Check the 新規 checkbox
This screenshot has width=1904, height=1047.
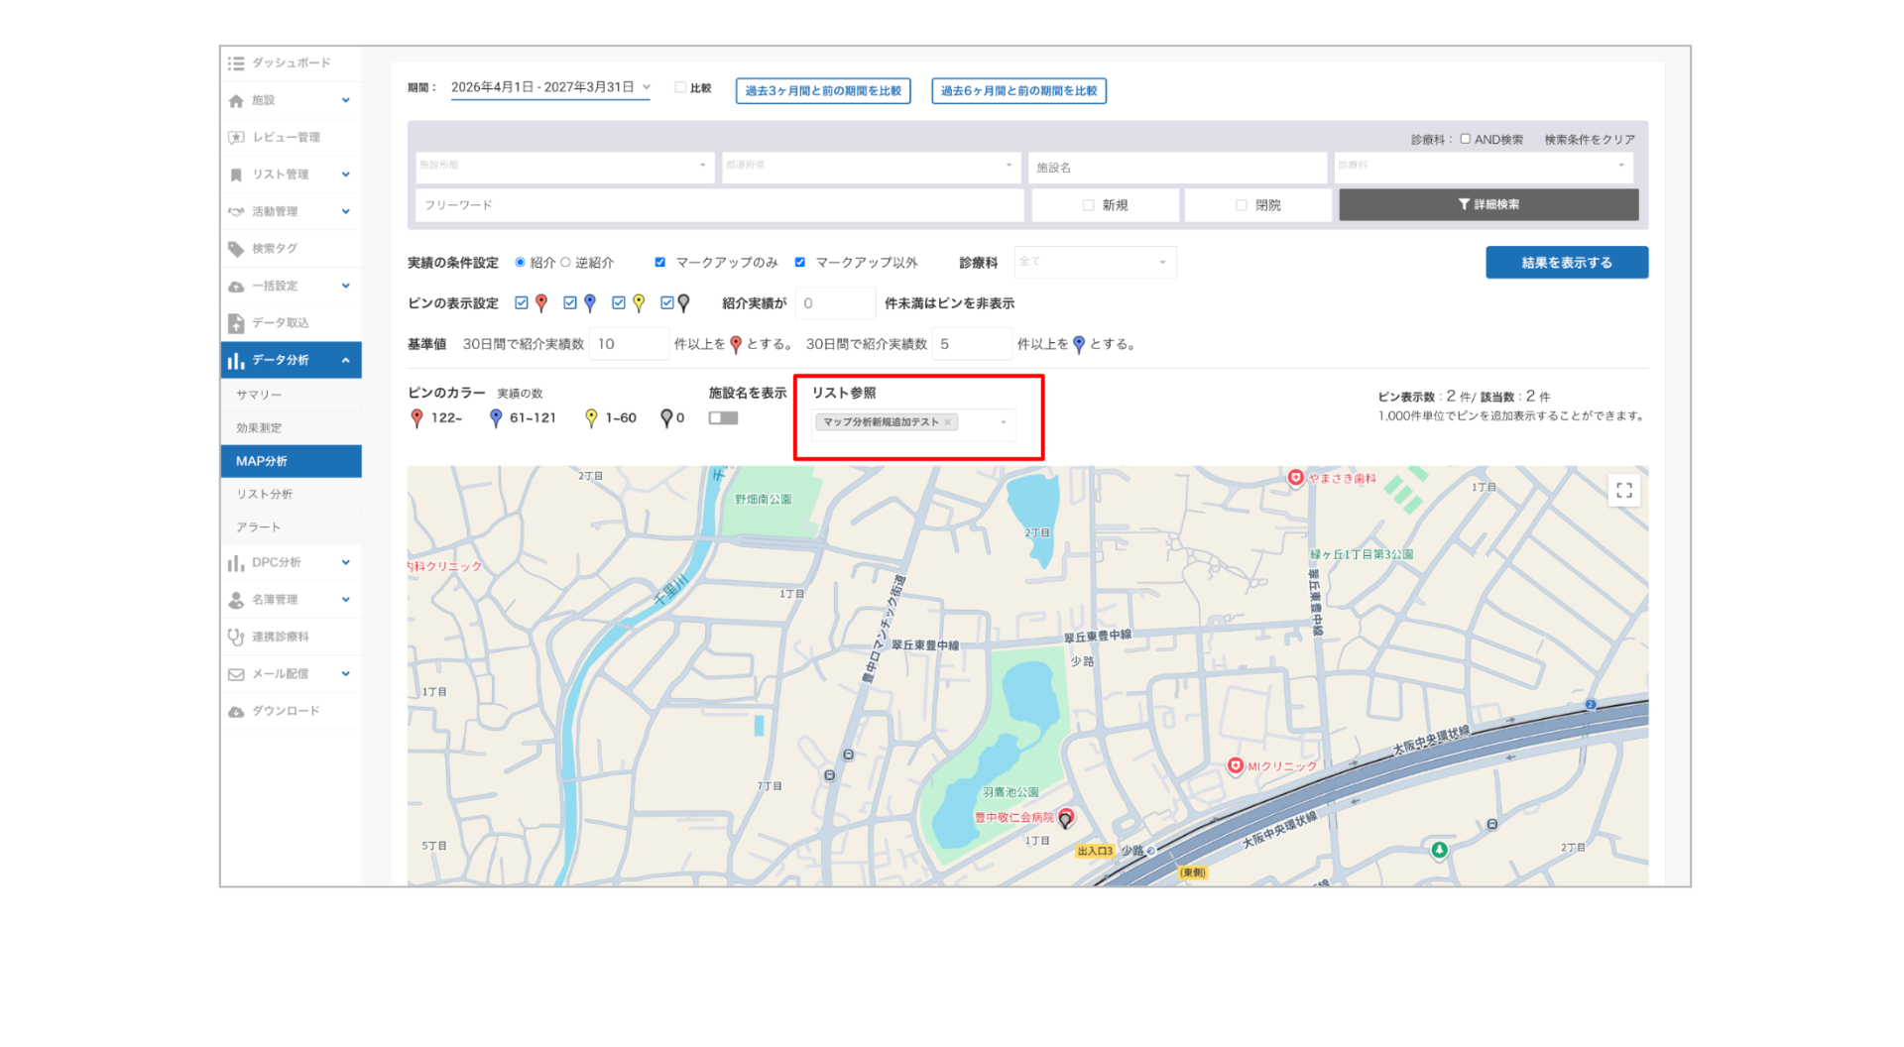(1088, 205)
